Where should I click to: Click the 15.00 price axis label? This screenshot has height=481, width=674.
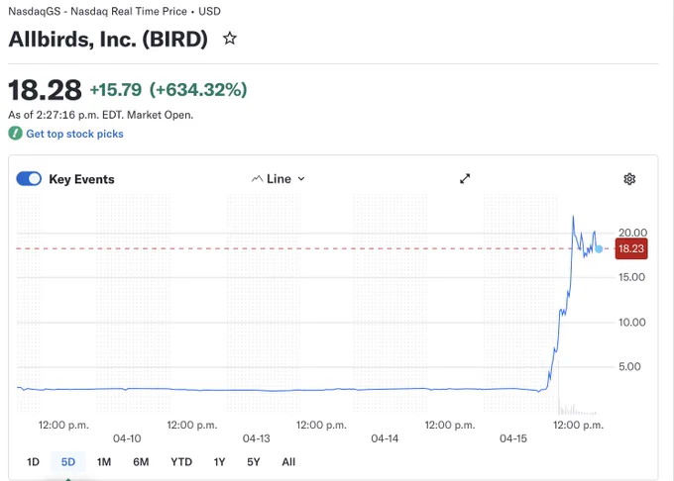tap(631, 277)
